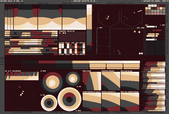Screen dimensions: 169x114
Task: Open the Yellow/Blue complementary gradient panel
Action: coord(130,81)
